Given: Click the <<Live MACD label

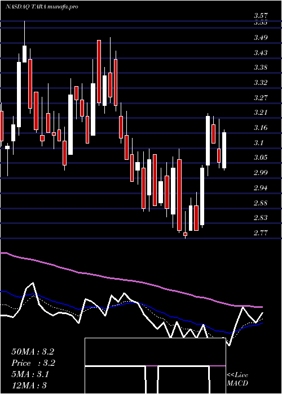Looking at the screenshot, I should tap(237, 379).
